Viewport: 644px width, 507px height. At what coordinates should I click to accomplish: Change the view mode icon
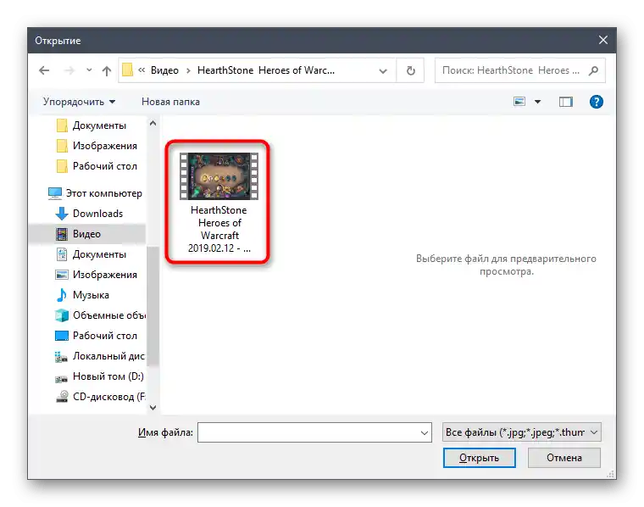tap(519, 101)
